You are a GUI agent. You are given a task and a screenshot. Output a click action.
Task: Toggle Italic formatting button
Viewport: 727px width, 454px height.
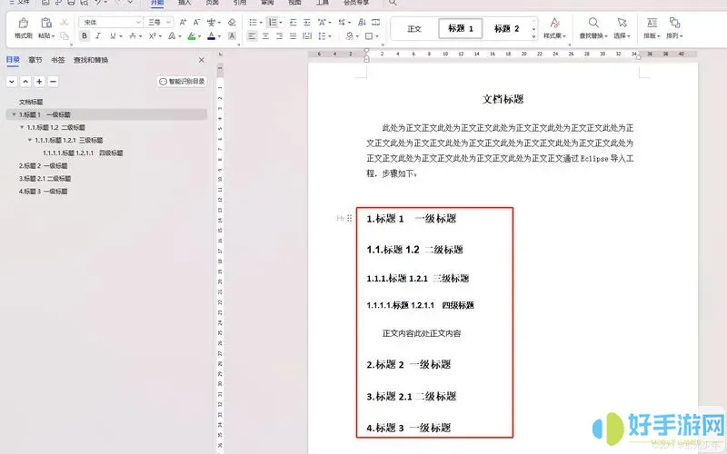[98, 36]
